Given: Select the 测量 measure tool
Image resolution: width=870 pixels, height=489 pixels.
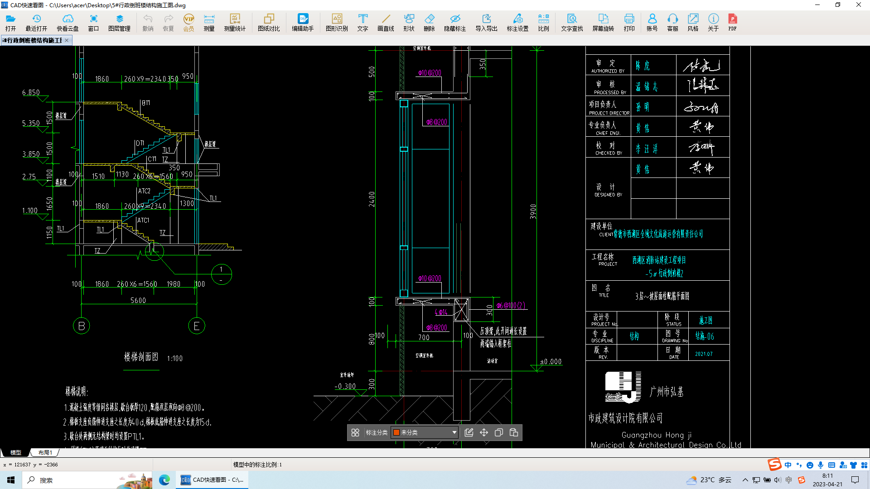Looking at the screenshot, I should [x=209, y=22].
